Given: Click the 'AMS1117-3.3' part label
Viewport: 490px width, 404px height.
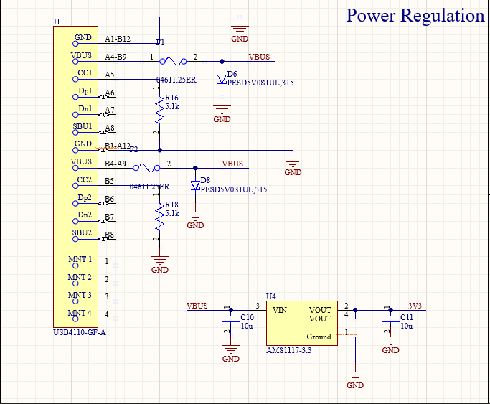Looking at the screenshot, I should coord(288,350).
